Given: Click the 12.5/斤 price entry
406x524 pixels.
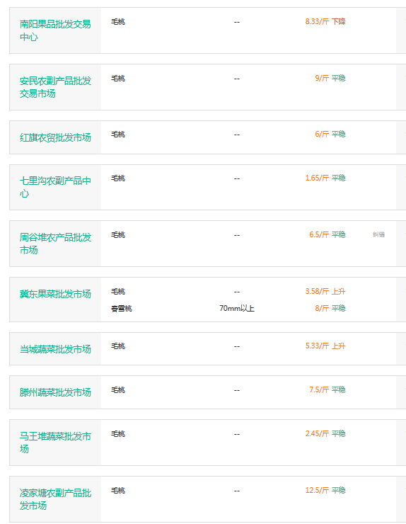Looking at the screenshot, I should tap(325, 490).
